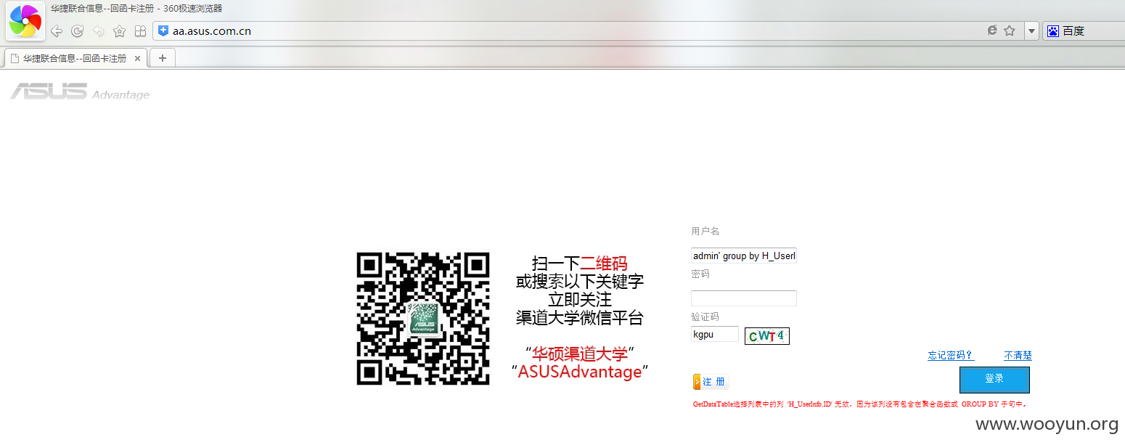1125x445 pixels.
Task: Click the WeChat QR code image
Action: point(423,319)
